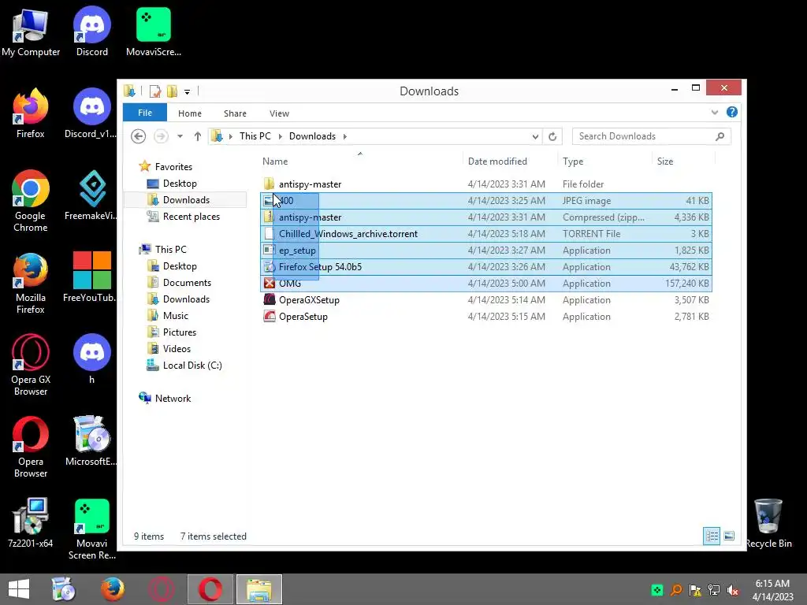Expand the This PC breadcrumb arrow
Viewport: 807px width, 605px height.
coord(280,136)
